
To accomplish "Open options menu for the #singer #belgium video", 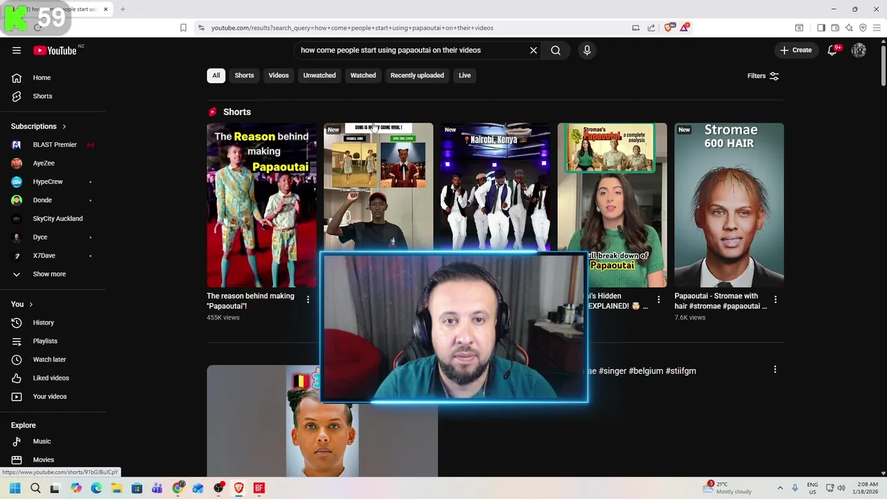I will pyautogui.click(x=775, y=369).
